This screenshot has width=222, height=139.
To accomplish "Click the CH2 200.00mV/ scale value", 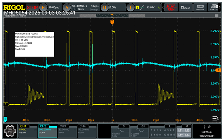I will pyautogui.click(x=45, y=130).
